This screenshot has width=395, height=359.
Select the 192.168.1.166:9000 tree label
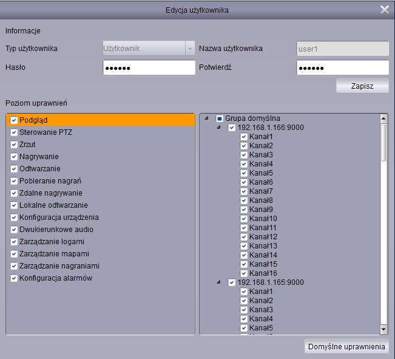[x=271, y=128]
